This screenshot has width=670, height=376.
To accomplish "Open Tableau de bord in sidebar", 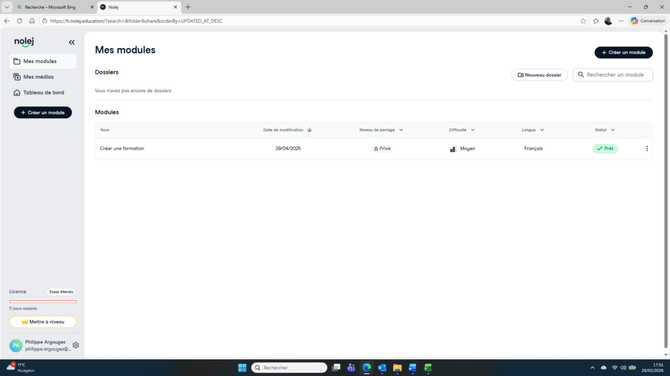I will click(43, 92).
